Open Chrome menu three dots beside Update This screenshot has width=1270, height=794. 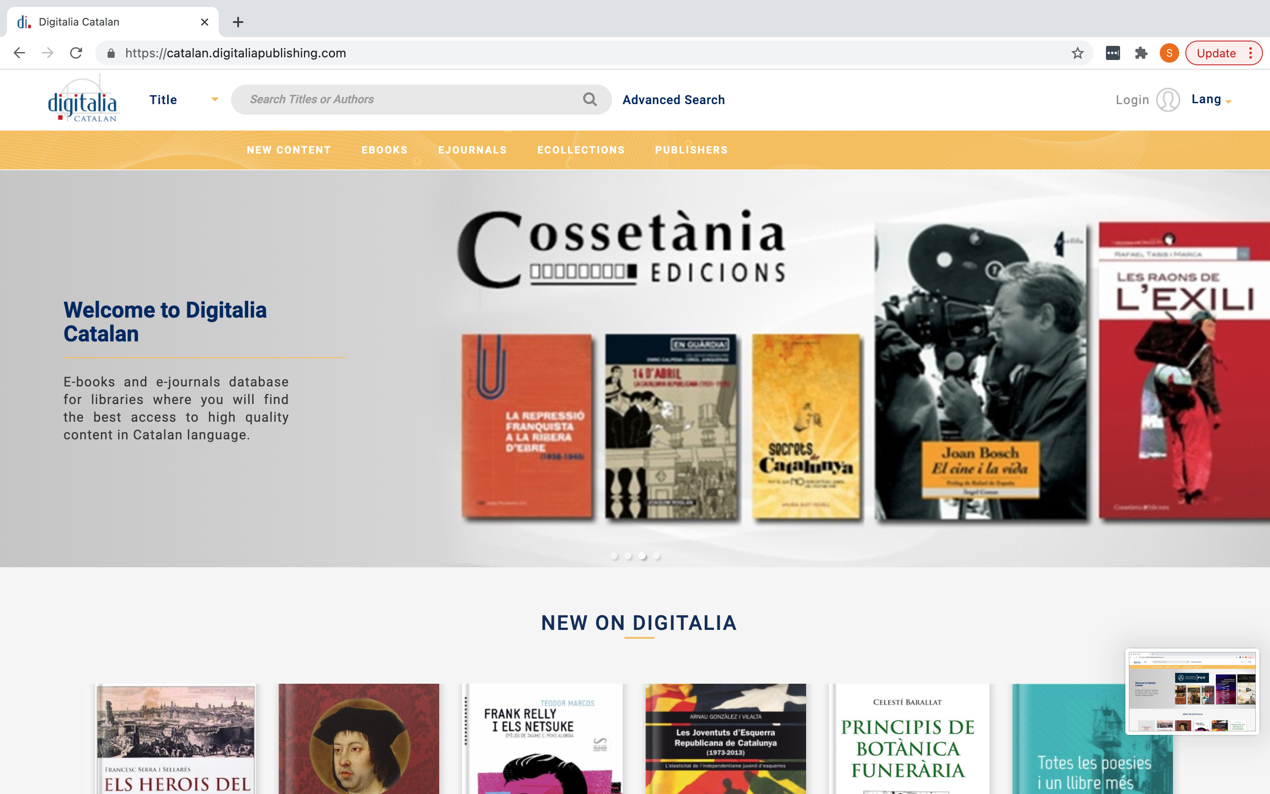tap(1251, 53)
